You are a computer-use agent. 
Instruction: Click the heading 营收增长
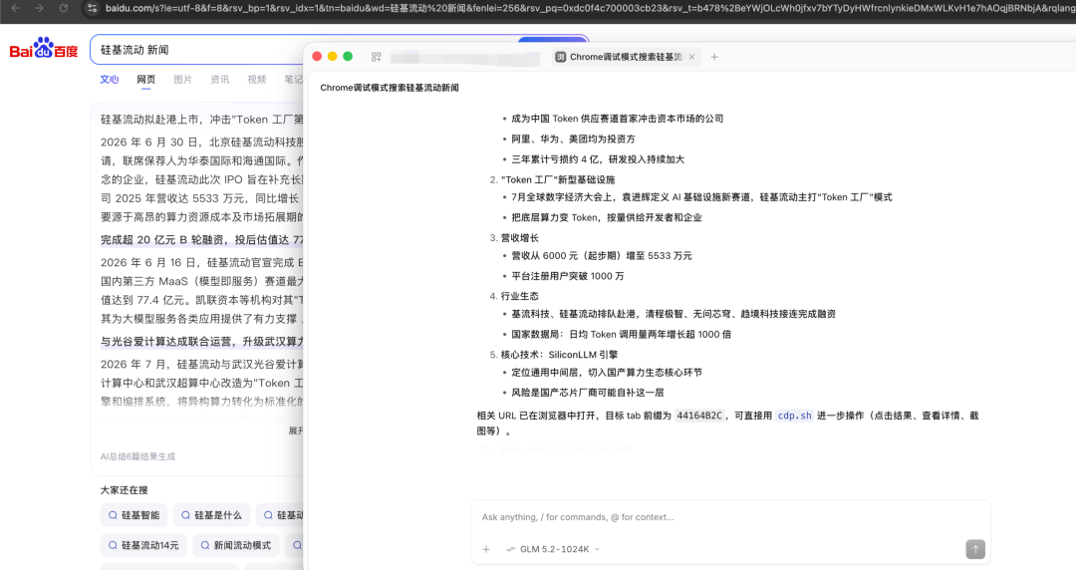pyautogui.click(x=519, y=238)
